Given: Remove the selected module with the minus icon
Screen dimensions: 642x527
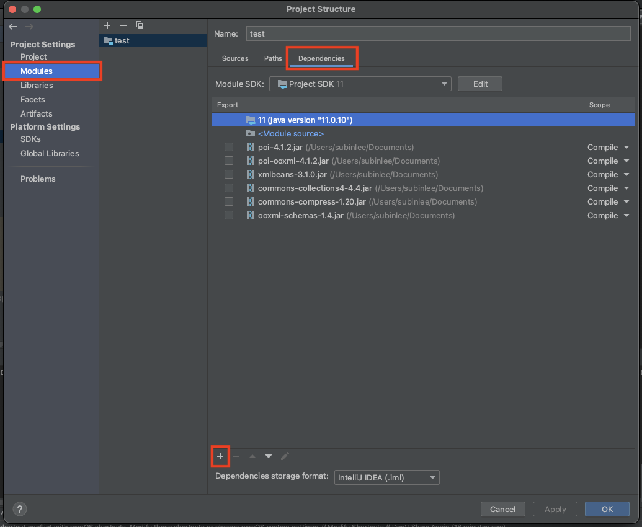Looking at the screenshot, I should [x=123, y=25].
